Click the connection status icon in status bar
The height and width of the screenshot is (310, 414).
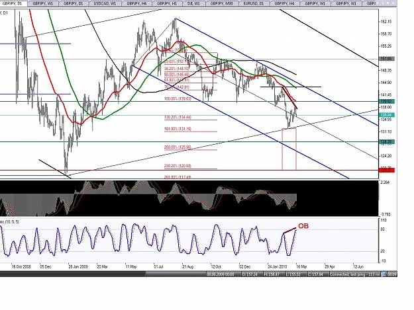click(384, 274)
